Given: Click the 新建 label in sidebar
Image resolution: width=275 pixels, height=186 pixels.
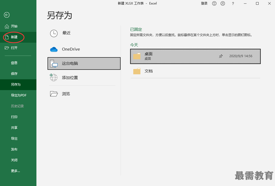Looking at the screenshot, I should pos(14,37).
